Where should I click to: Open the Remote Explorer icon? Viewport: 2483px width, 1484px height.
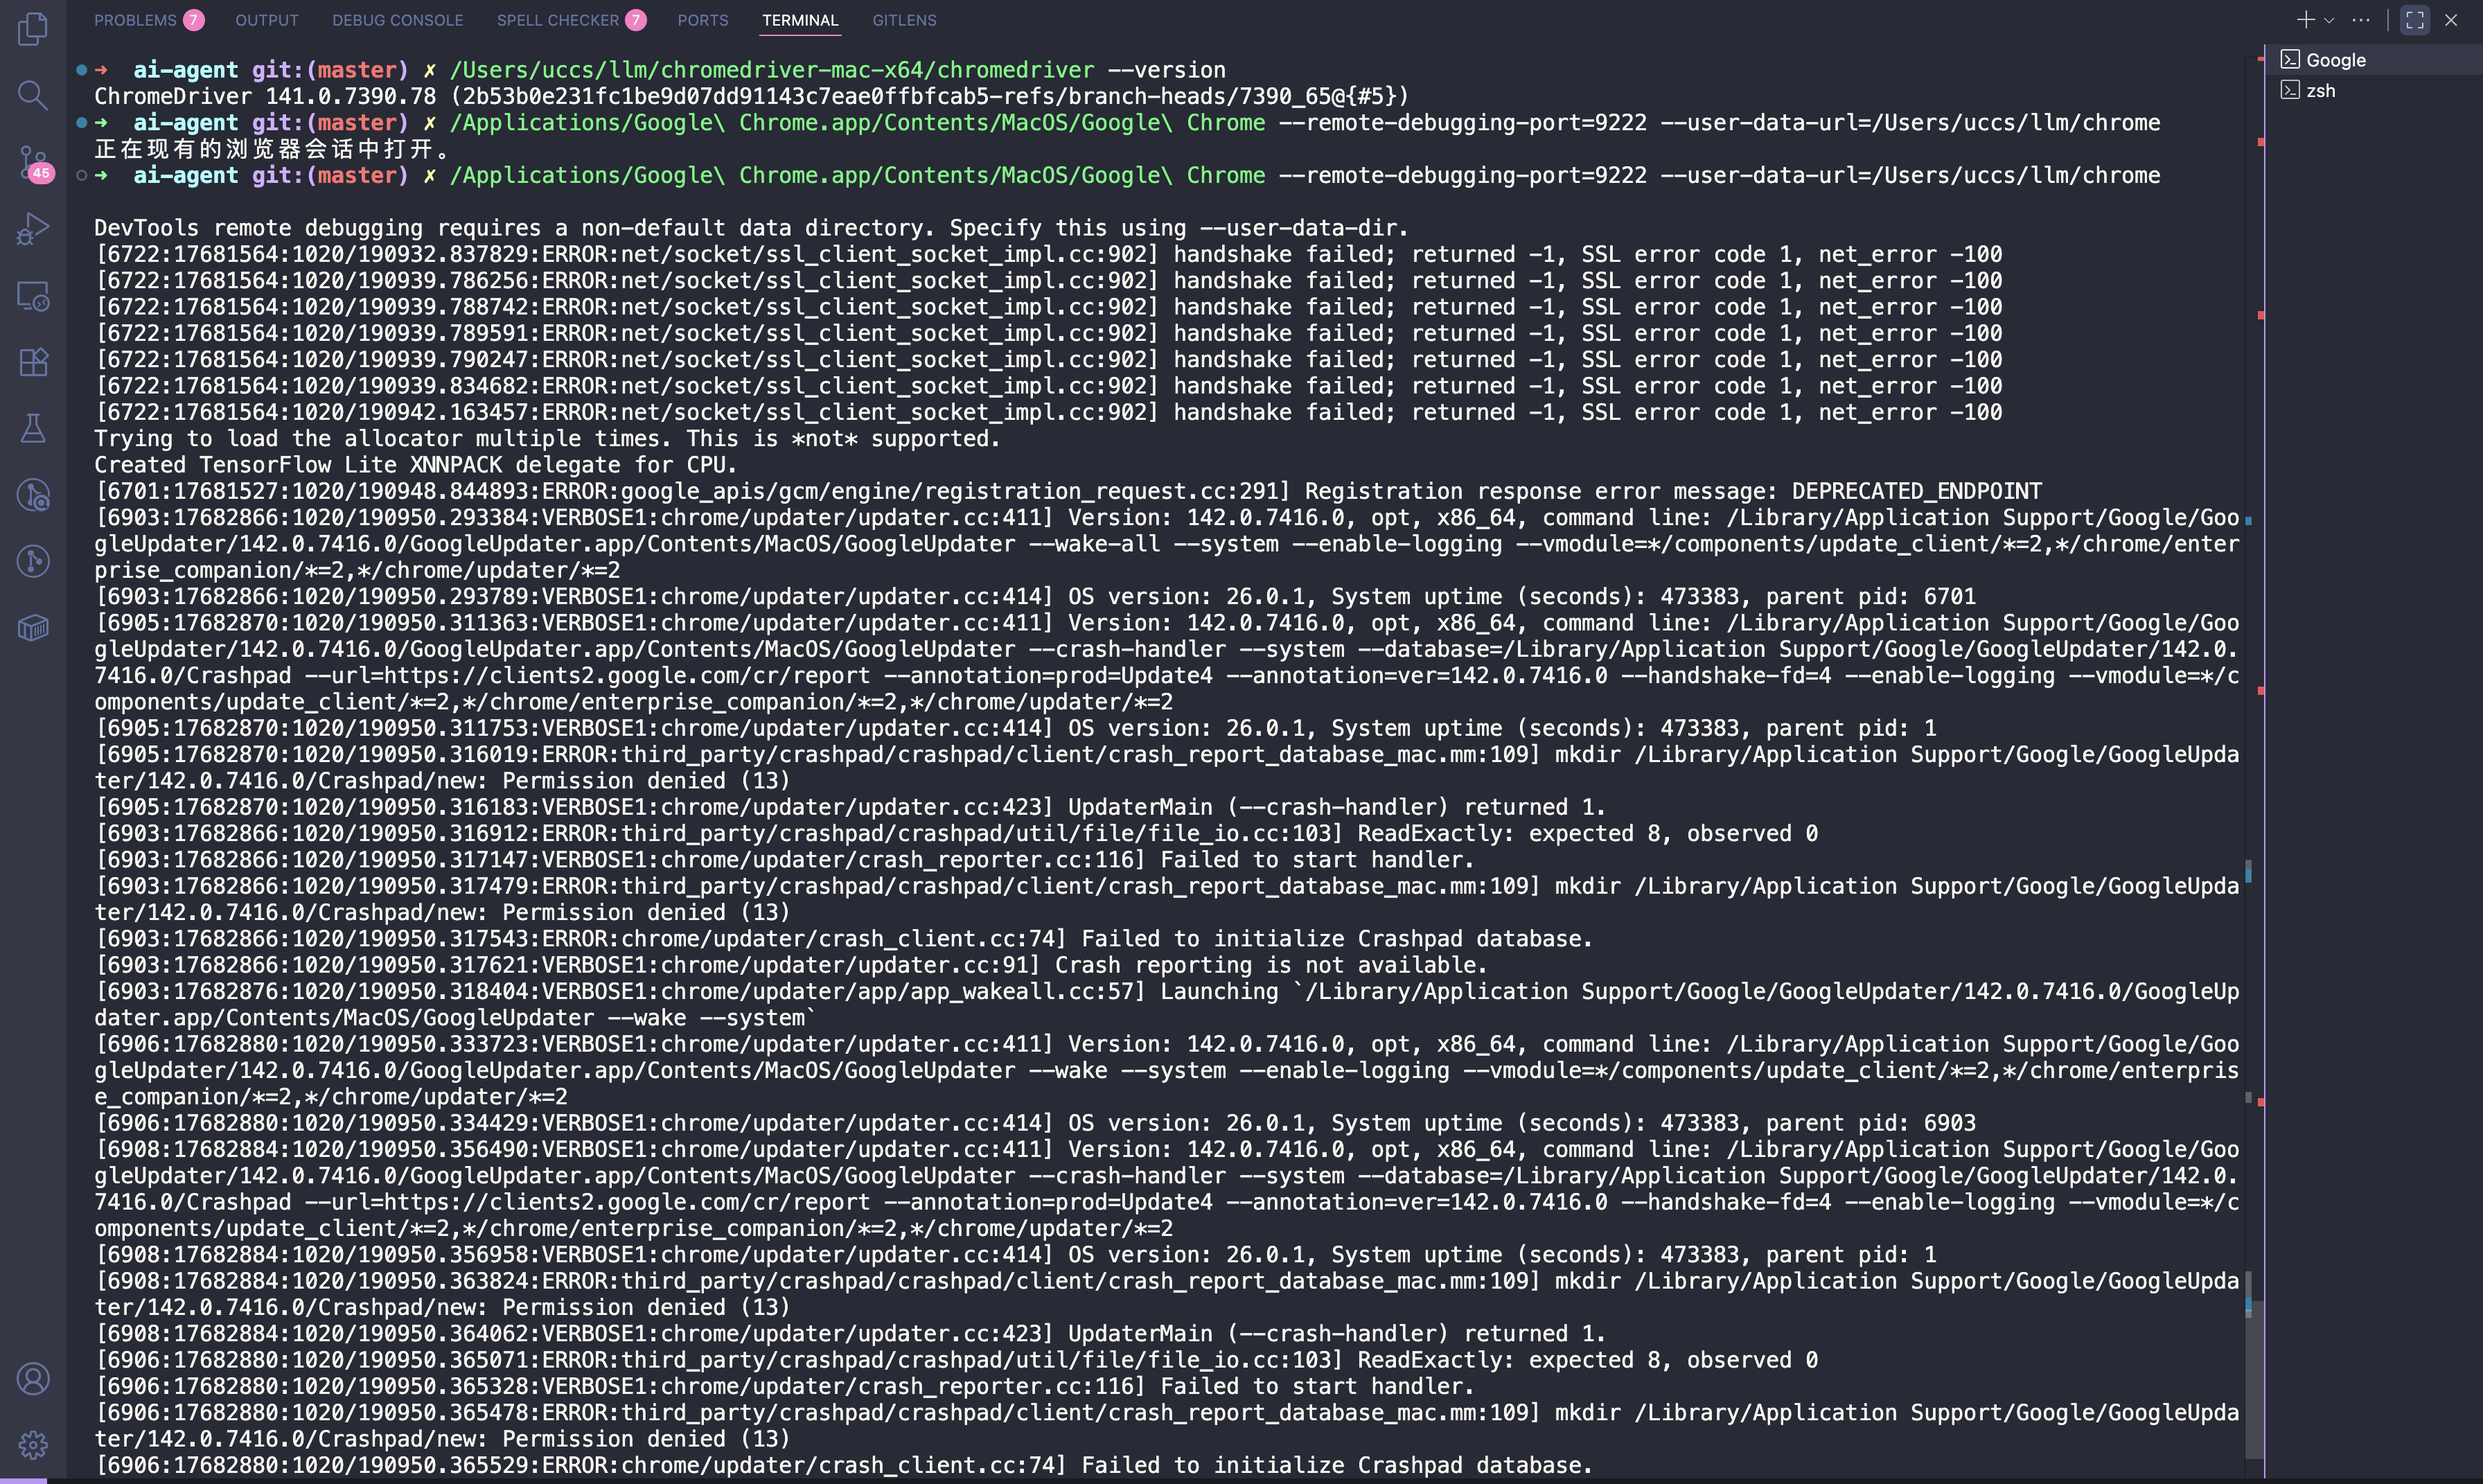tap(33, 296)
